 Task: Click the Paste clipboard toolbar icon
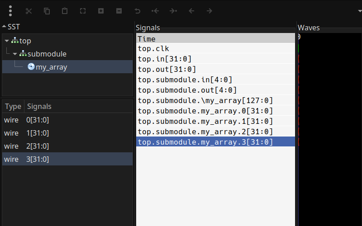click(65, 11)
